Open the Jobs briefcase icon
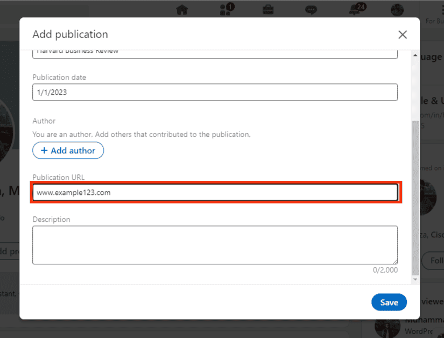 pos(267,10)
